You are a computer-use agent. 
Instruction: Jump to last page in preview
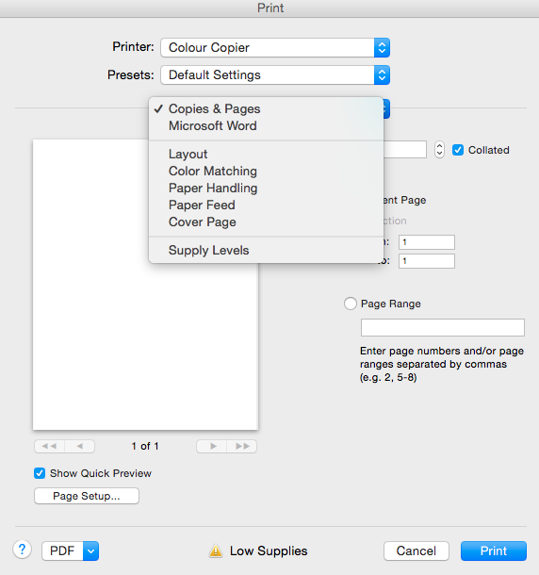point(241,446)
